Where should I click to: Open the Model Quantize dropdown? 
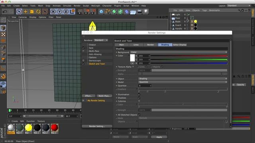pyautogui.click(x=182, y=82)
